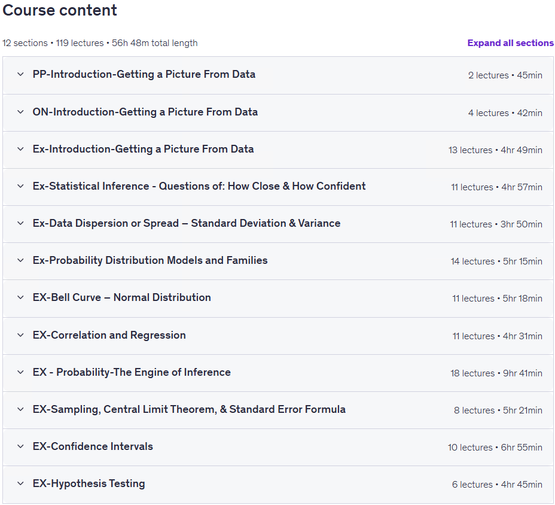Select title EX - Probability-The Engine of Inference
Image resolution: width=555 pixels, height=505 pixels.
pos(132,372)
